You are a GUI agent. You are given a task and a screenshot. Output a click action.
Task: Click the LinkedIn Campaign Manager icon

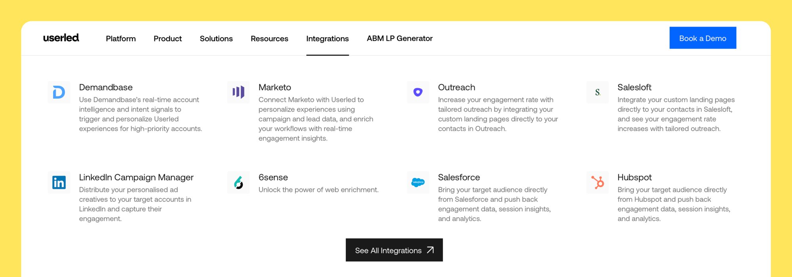[59, 182]
